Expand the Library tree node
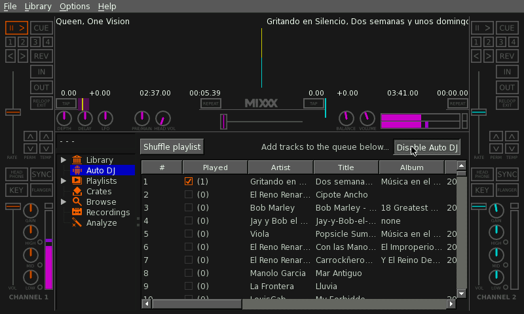Screen dimensions: 524x314 coord(63,160)
